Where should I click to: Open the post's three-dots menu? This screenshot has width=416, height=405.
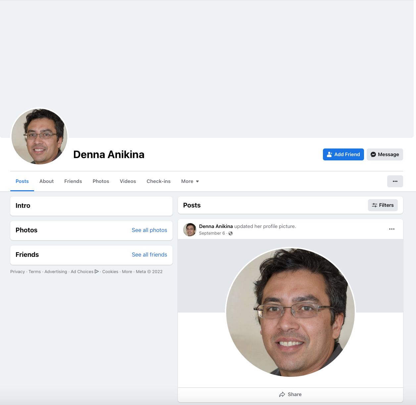[392, 229]
